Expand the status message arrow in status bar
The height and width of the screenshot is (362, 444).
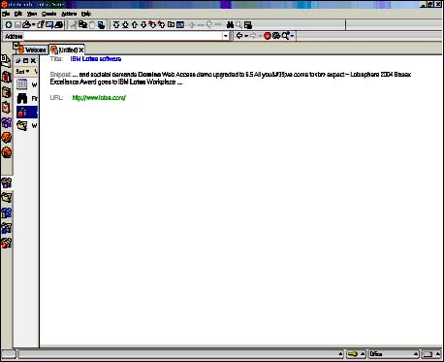pyautogui.click(x=340, y=354)
